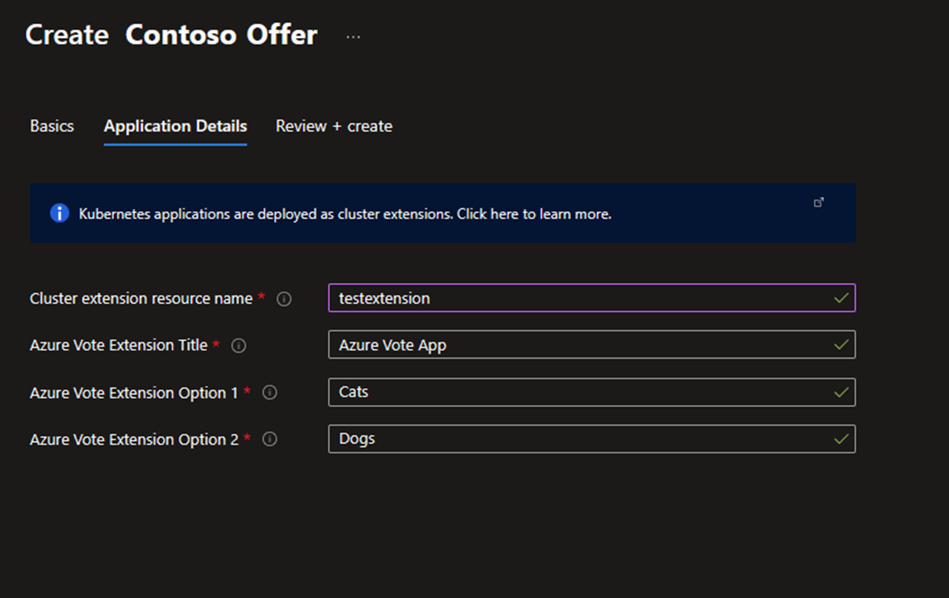
Task: Switch to the Basics tab
Action: pyautogui.click(x=52, y=126)
